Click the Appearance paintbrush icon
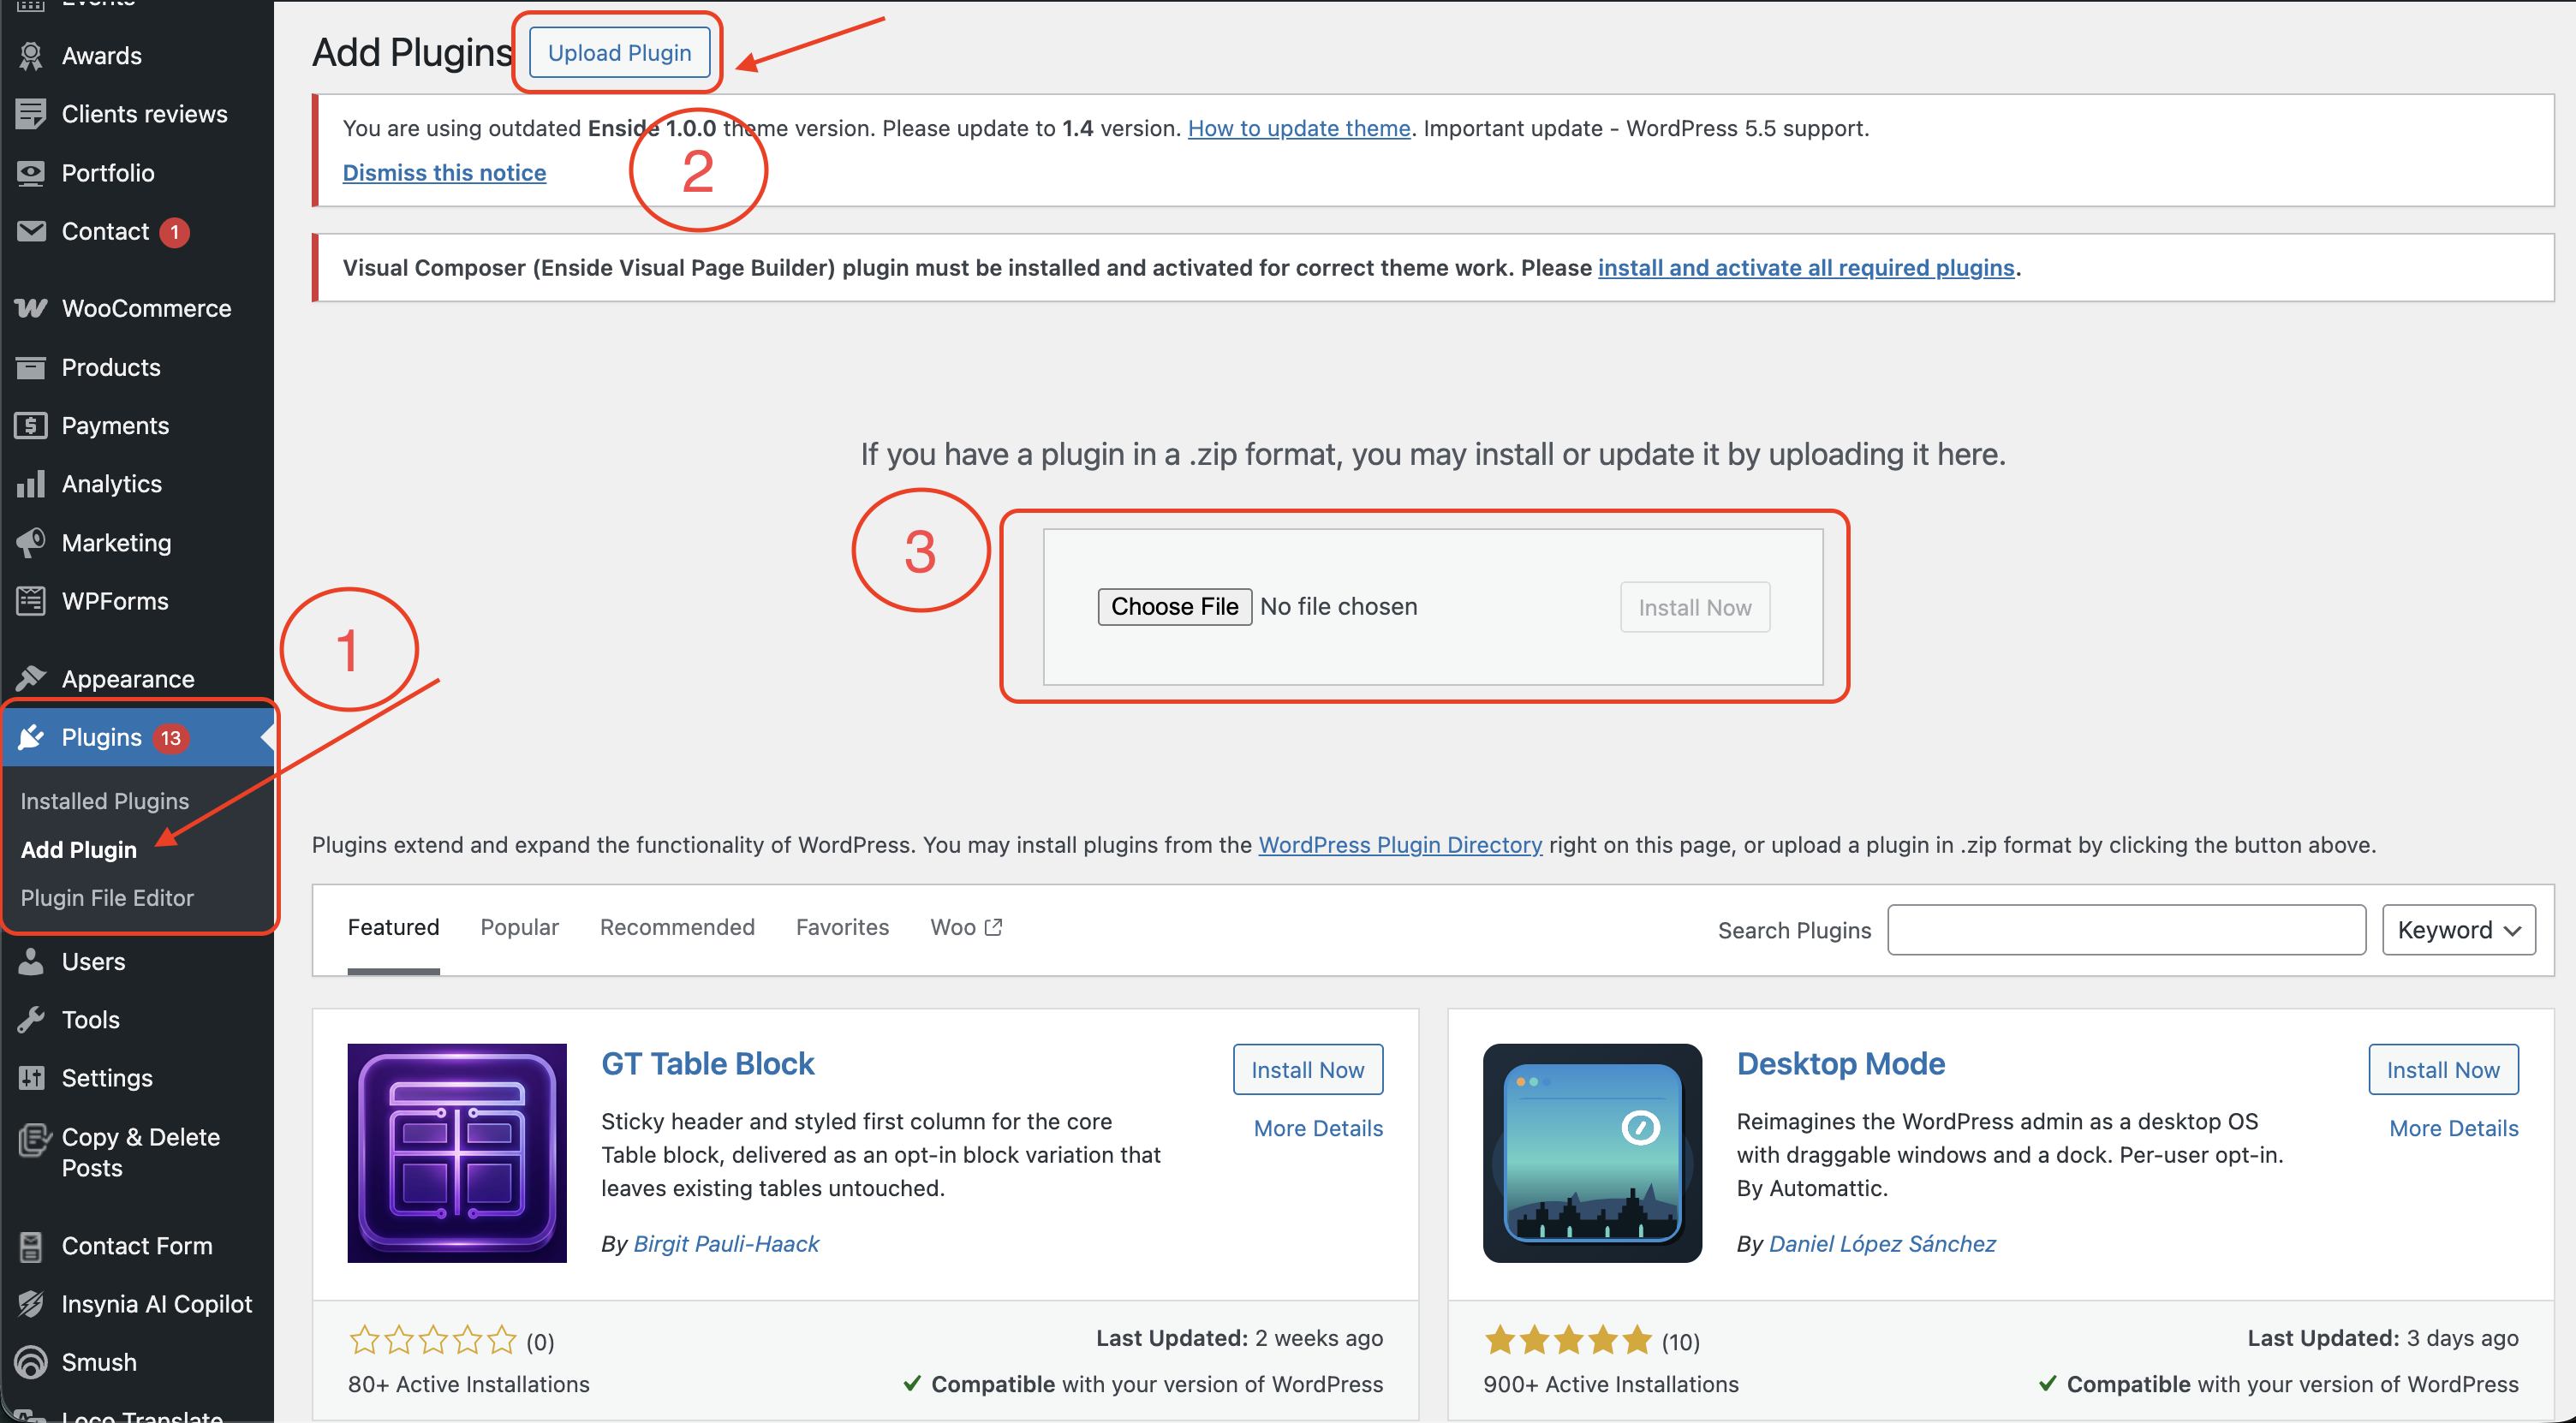Image resolution: width=2576 pixels, height=1423 pixels. (31, 679)
